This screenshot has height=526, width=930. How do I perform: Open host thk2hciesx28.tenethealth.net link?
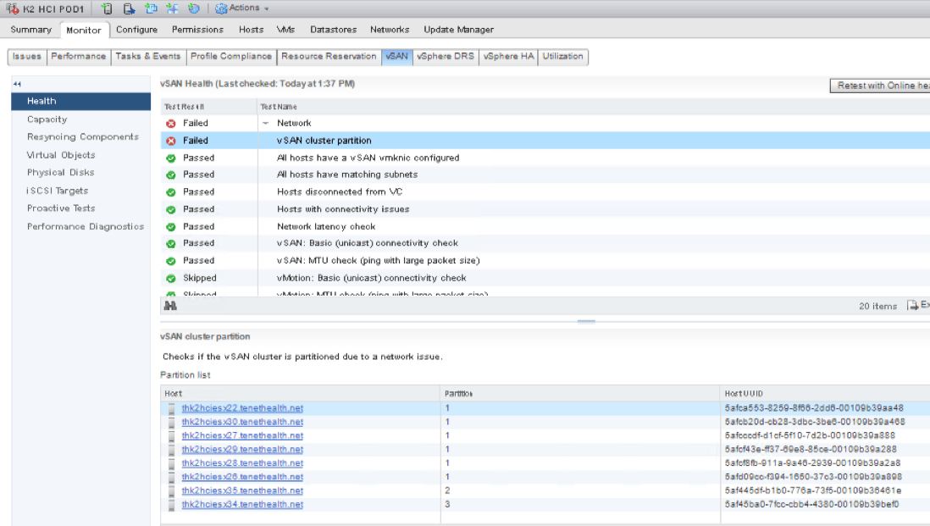click(x=242, y=462)
